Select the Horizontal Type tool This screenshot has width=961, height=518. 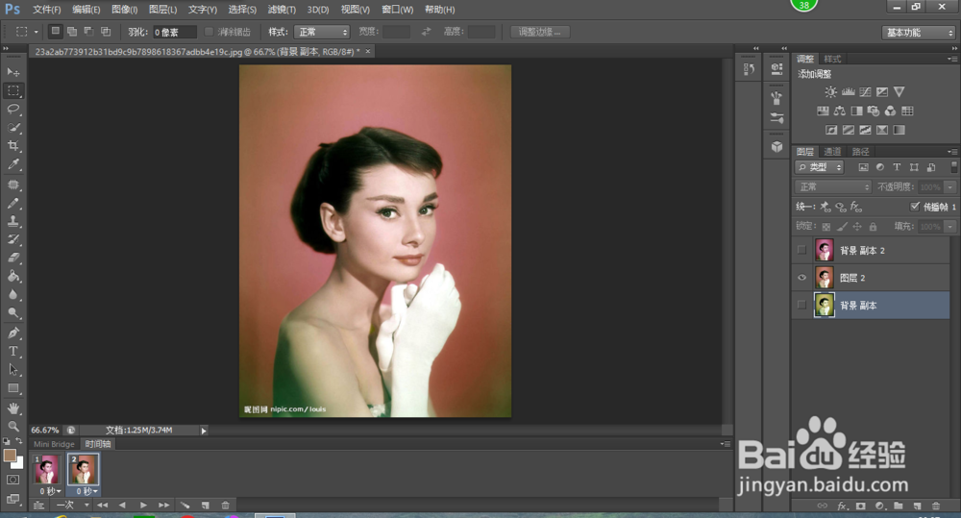13,351
